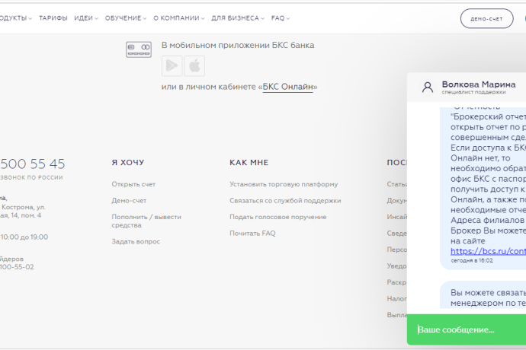
Task: Open the Демо-счет footer link
Action: point(129,201)
